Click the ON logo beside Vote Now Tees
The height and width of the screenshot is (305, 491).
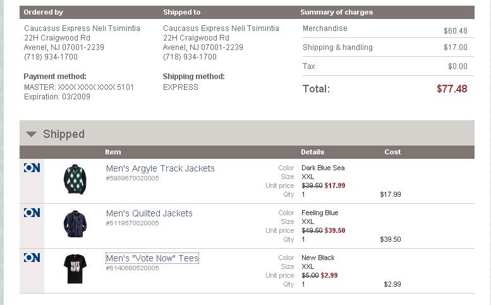coord(32,258)
